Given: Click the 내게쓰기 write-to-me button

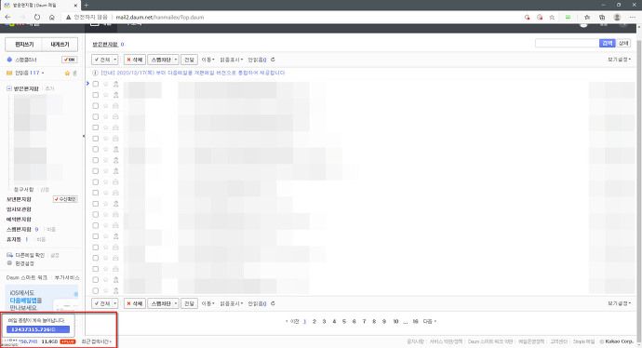Looking at the screenshot, I should pos(60,45).
